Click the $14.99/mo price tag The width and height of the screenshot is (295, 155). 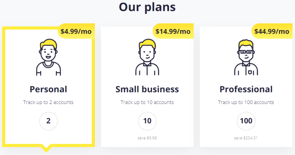(x=173, y=31)
